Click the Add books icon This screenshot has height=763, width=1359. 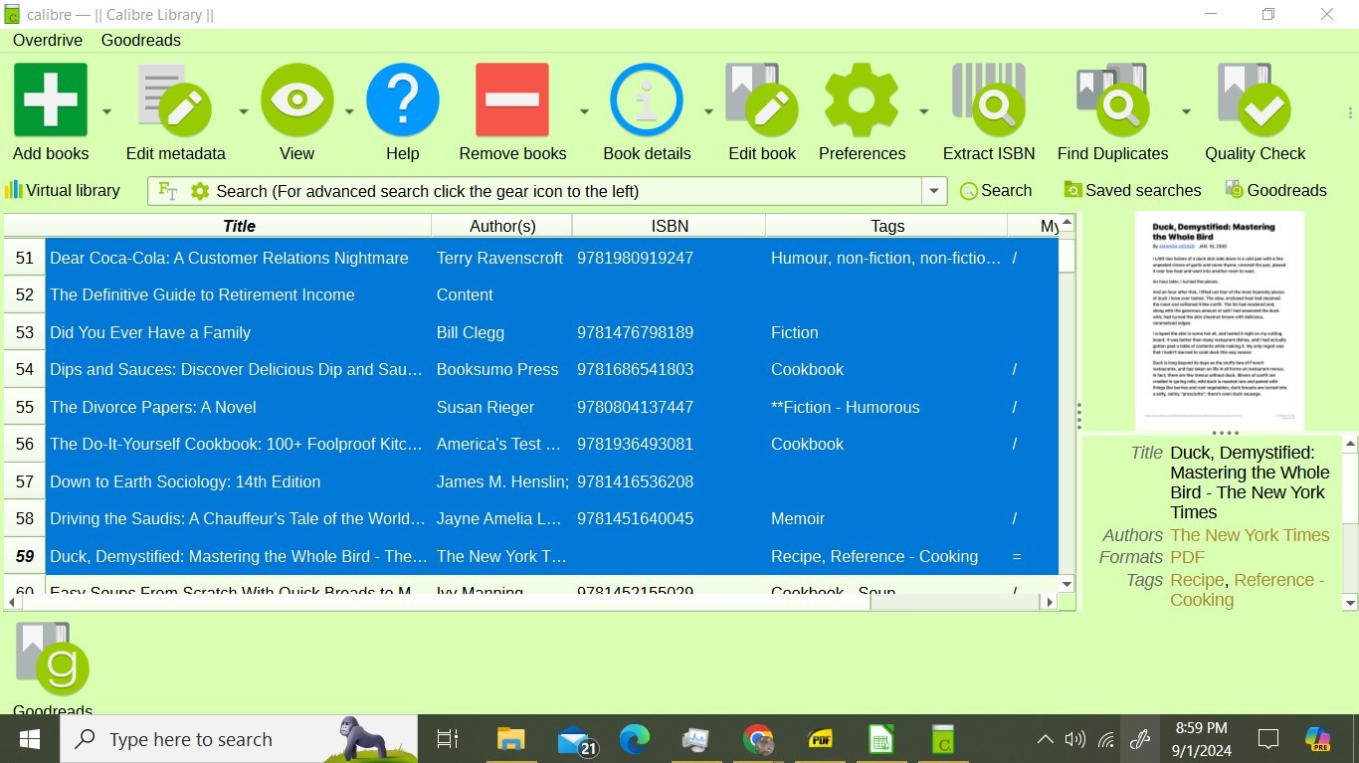pos(51,99)
